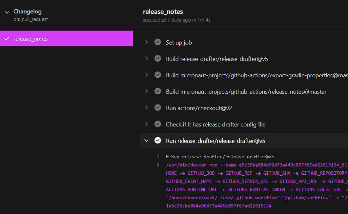Screen dimensions: 348x214
Task: Expand log group triangle on line 1
Action: (167, 157)
